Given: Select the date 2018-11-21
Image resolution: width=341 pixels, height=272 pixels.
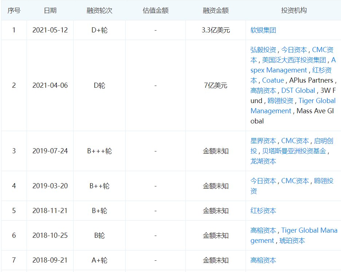Looking at the screenshot, I should (50, 211).
